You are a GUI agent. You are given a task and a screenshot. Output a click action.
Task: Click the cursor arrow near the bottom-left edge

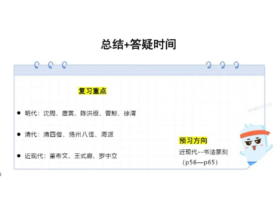click(x=1, y=175)
